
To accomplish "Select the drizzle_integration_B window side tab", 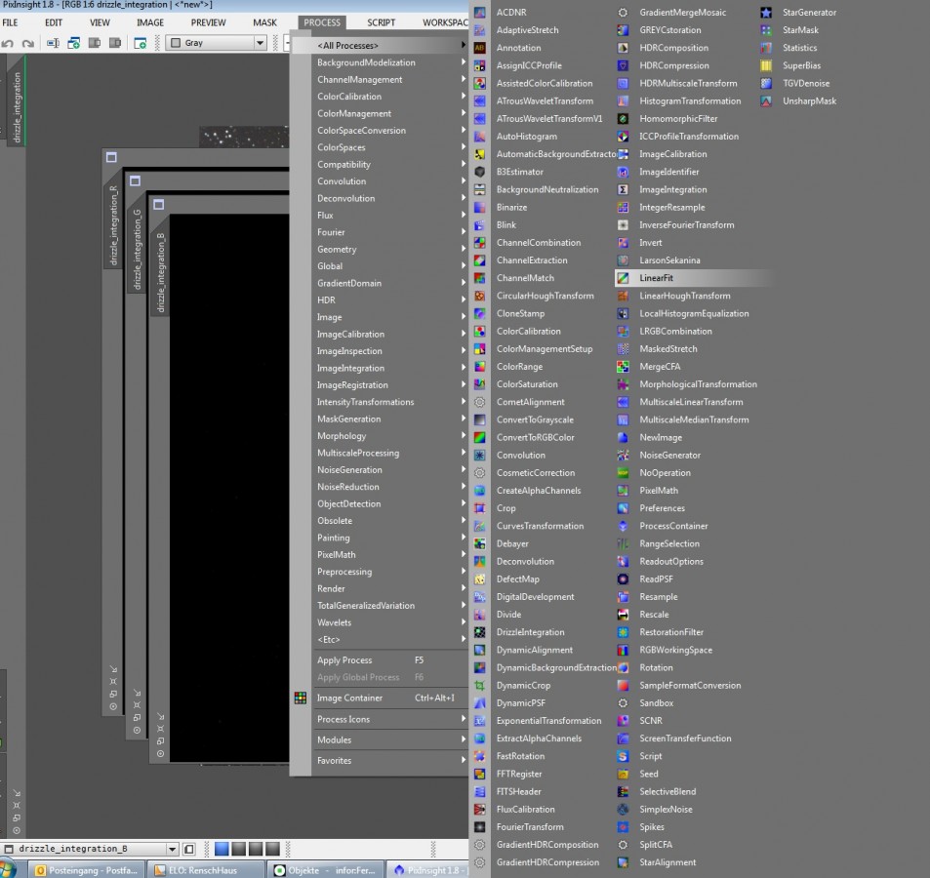I will (x=161, y=273).
